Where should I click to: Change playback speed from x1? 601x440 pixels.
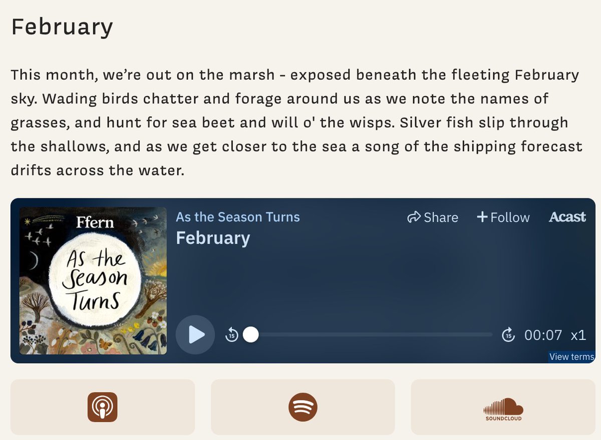click(578, 335)
